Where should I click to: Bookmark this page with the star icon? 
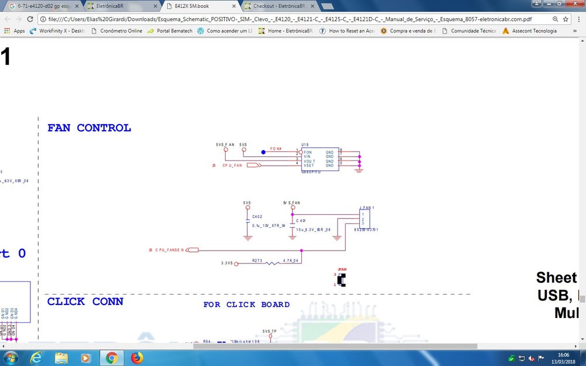click(565, 19)
